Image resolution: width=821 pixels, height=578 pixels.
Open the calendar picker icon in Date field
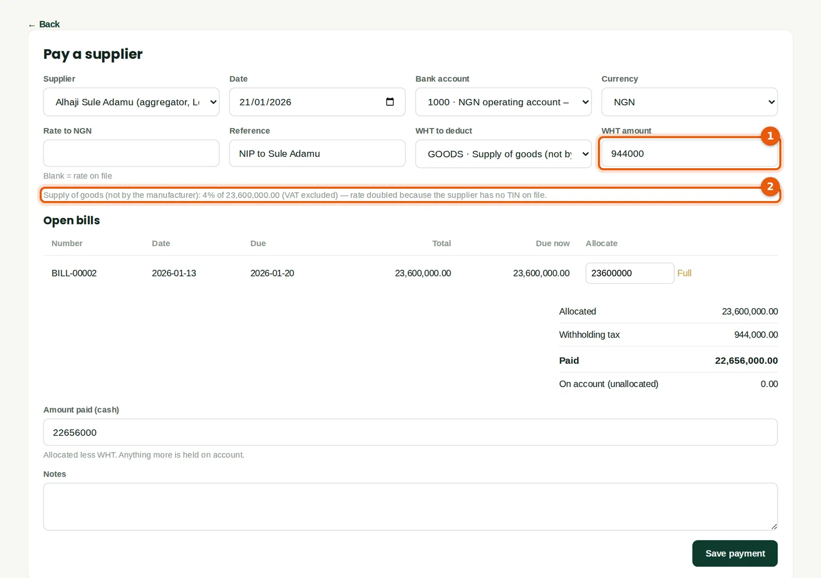tap(390, 102)
